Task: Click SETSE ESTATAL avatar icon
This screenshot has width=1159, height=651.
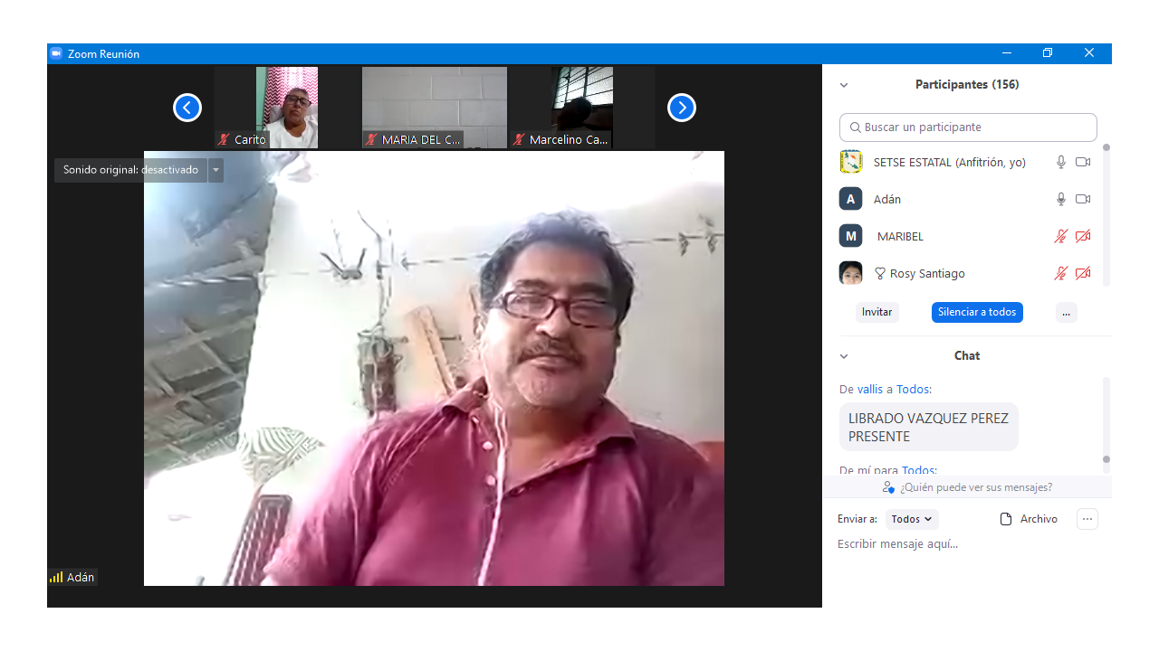Action: [x=851, y=162]
